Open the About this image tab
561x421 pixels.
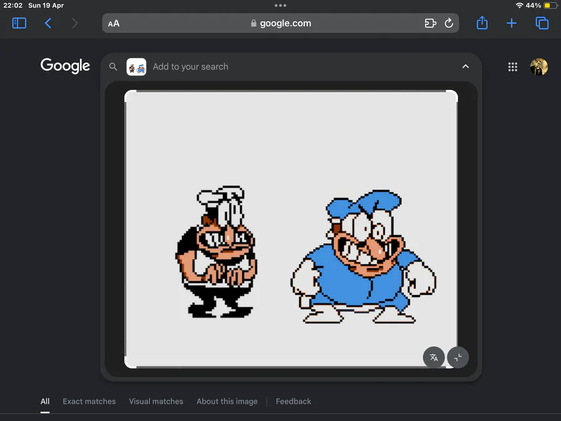(227, 401)
